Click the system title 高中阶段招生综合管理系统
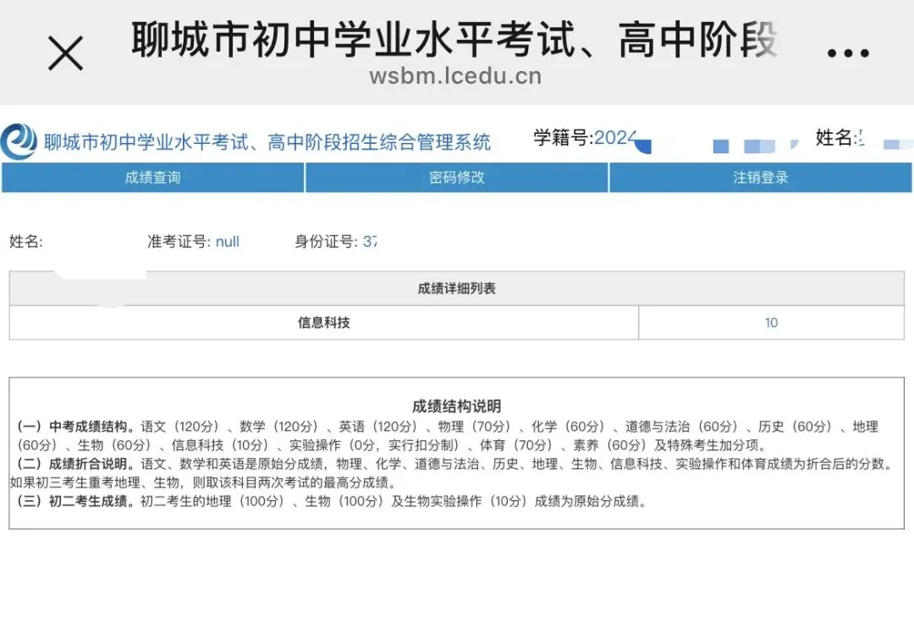 [x=379, y=142]
